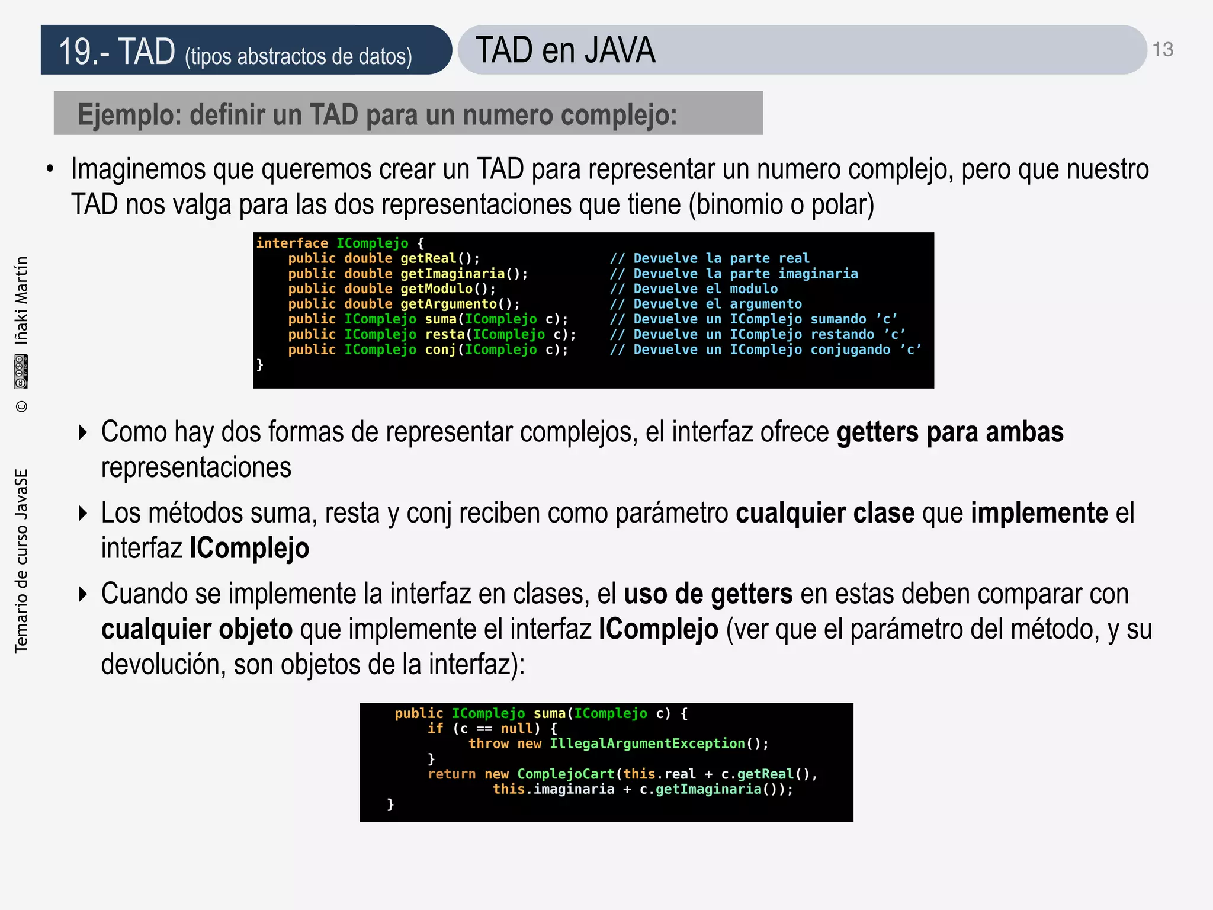
Task: Click triangle bullet before 'Como hay dos formas'
Action: pos(83,432)
